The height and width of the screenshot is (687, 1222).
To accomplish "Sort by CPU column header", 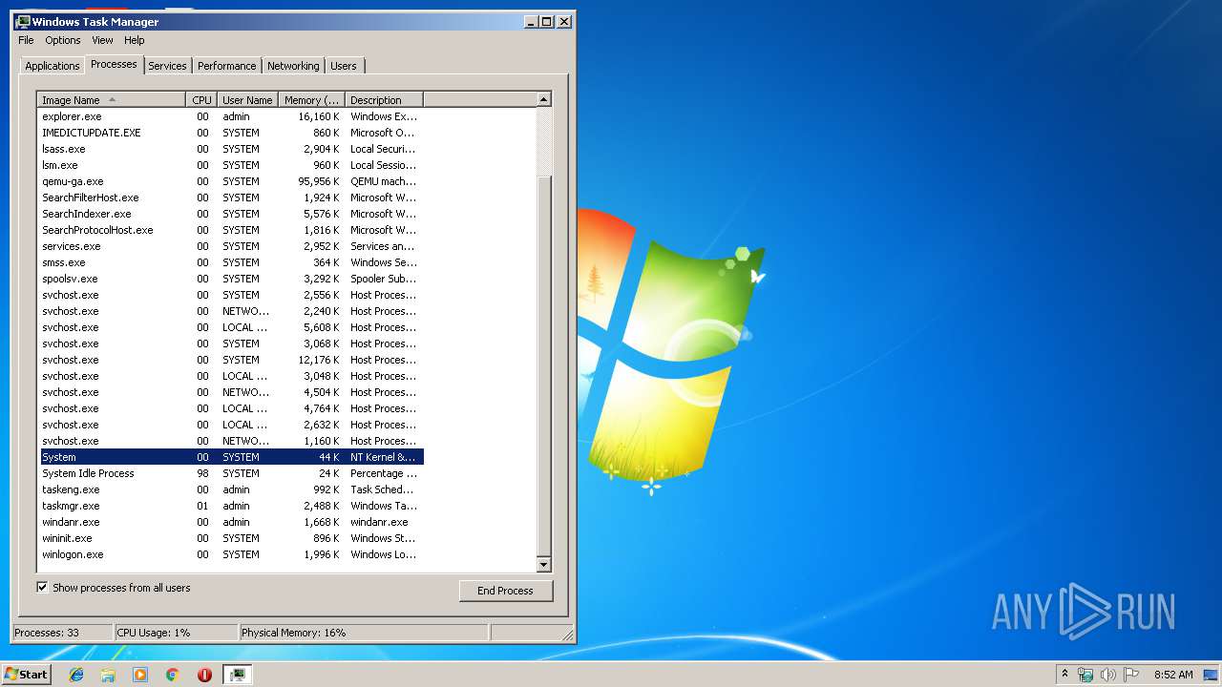I will [x=200, y=100].
